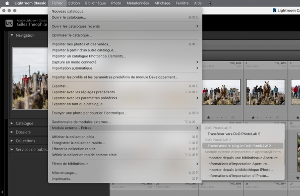Choose Ouvrir le catalogue...
This screenshot has height=196, width=300.
[125, 17]
